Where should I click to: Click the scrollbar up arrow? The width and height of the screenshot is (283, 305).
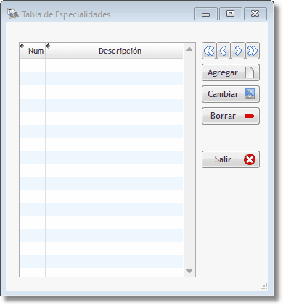[189, 49]
